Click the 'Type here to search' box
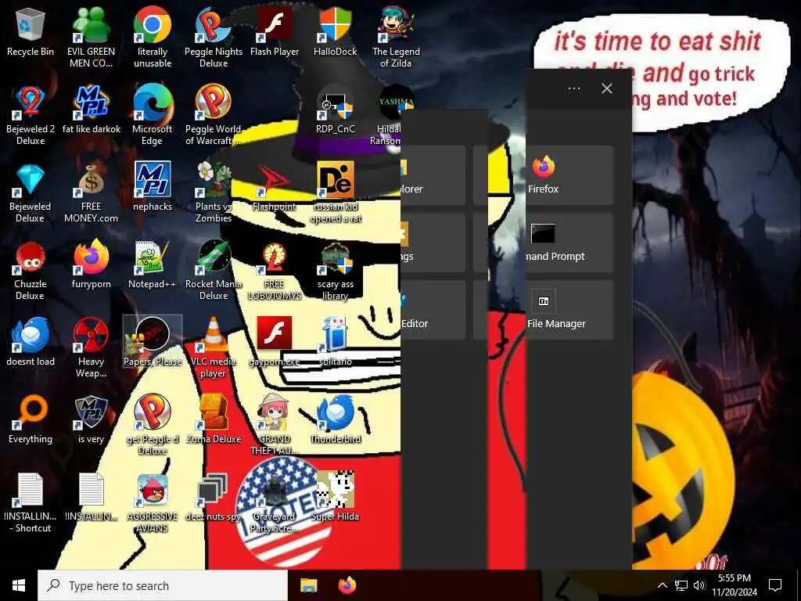This screenshot has height=601, width=801. [x=163, y=585]
